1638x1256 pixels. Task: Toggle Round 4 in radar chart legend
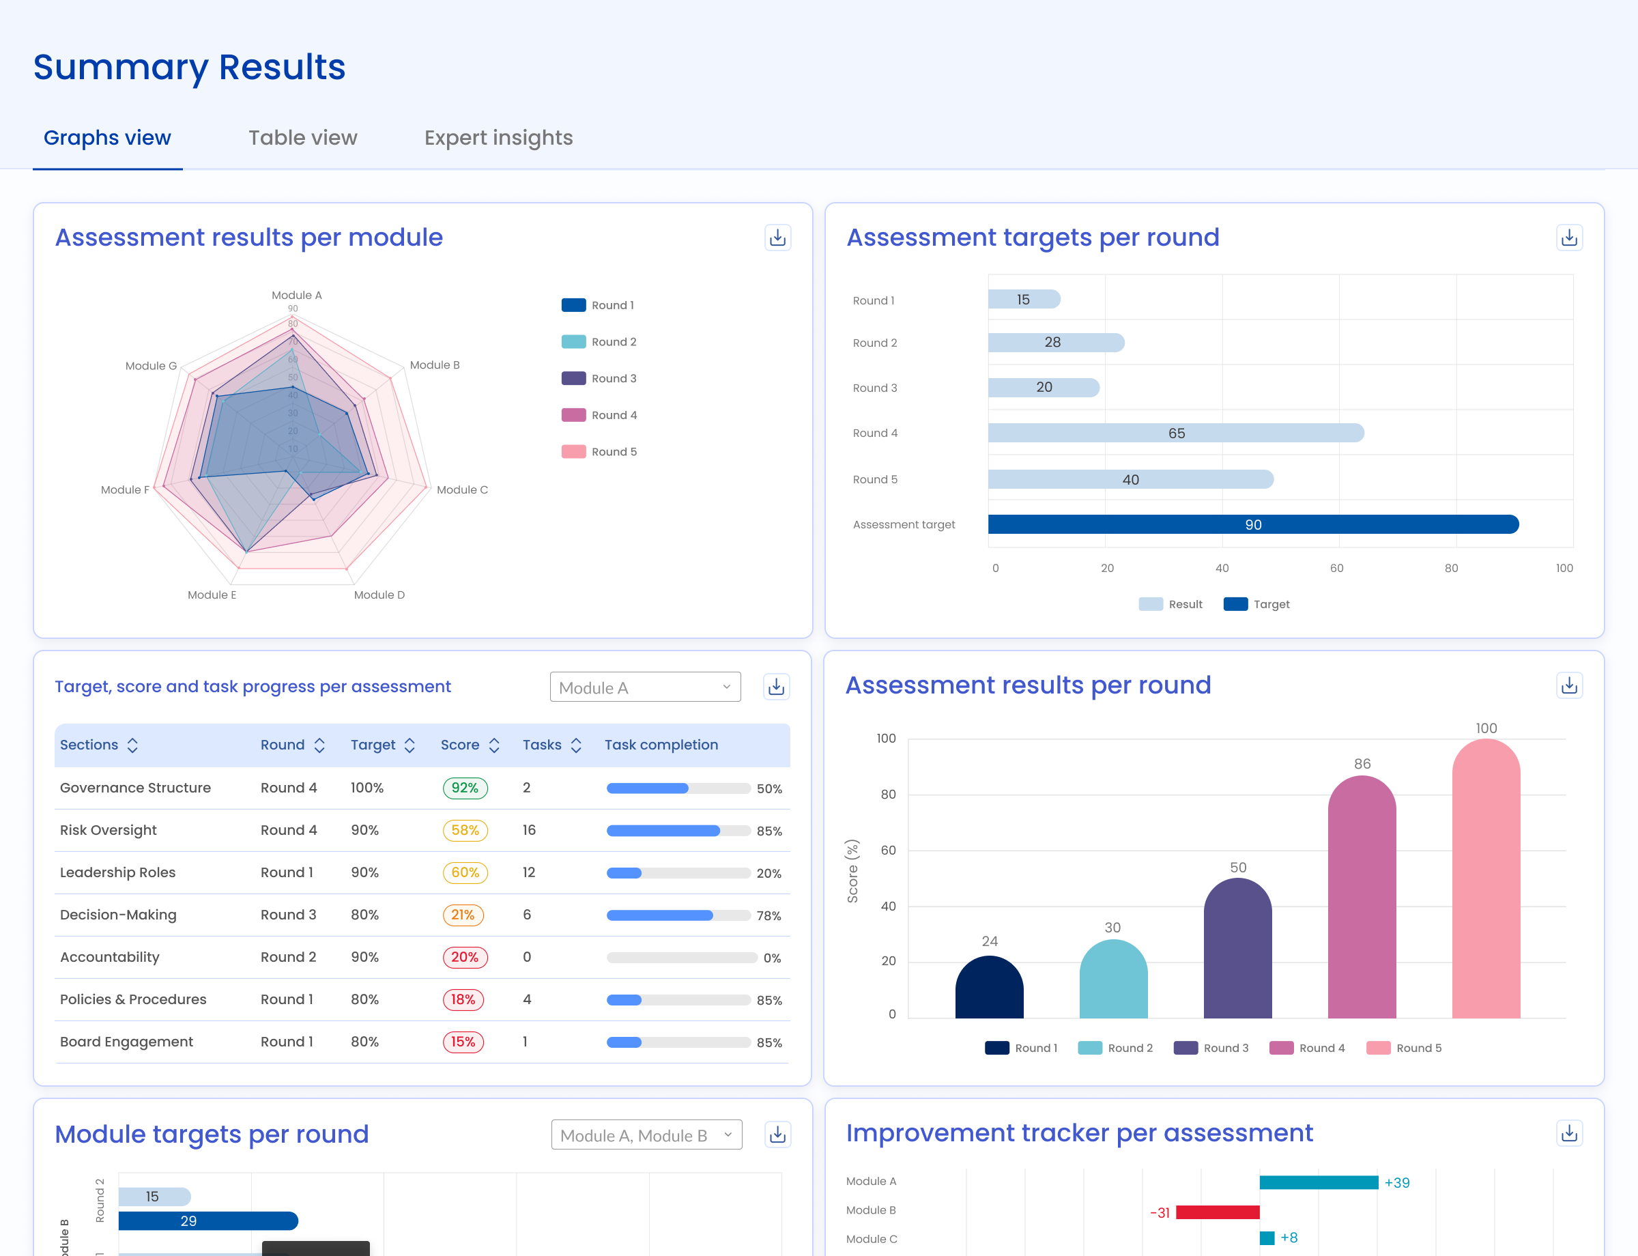pos(599,415)
